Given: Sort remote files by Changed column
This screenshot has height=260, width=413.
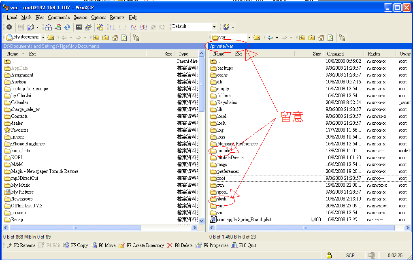Looking at the screenshot, I should pos(335,54).
